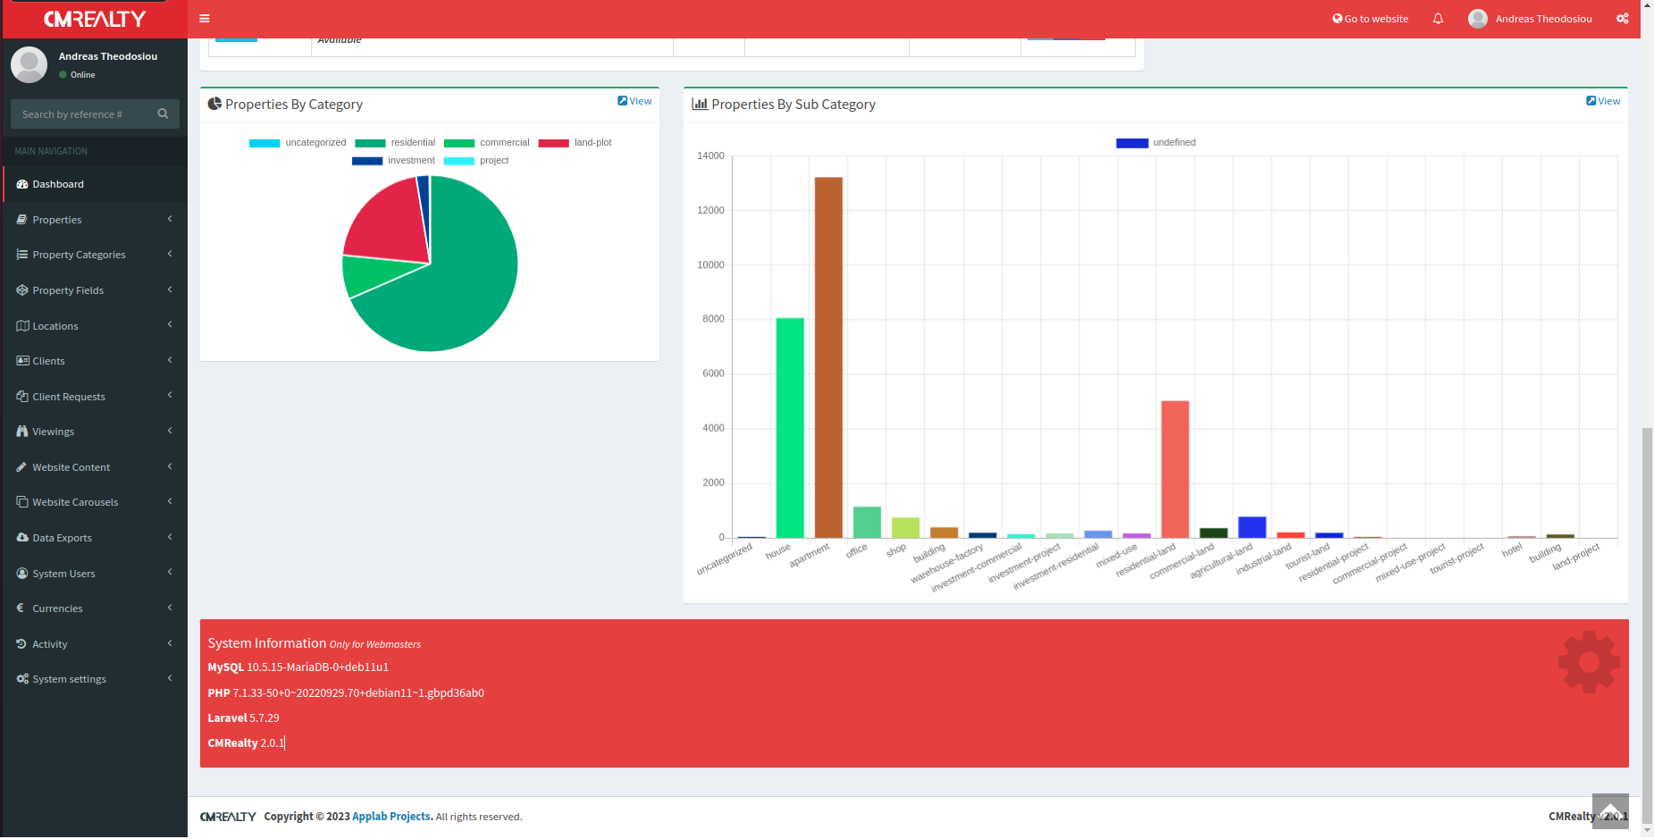Toggle the residential legend in the pie chart

[395, 143]
